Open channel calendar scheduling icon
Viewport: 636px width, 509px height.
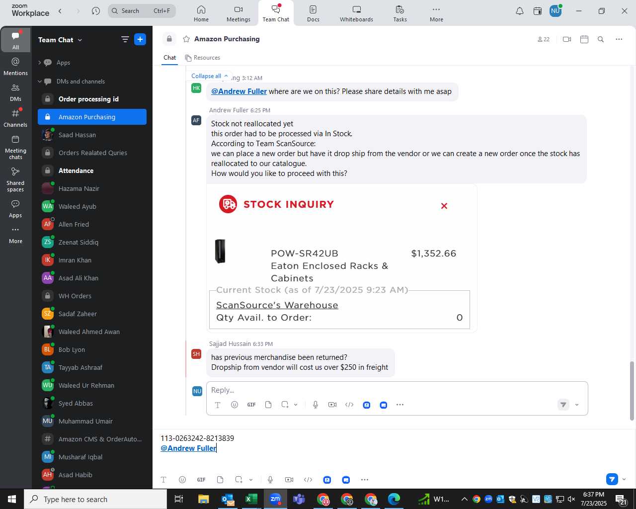tap(584, 39)
